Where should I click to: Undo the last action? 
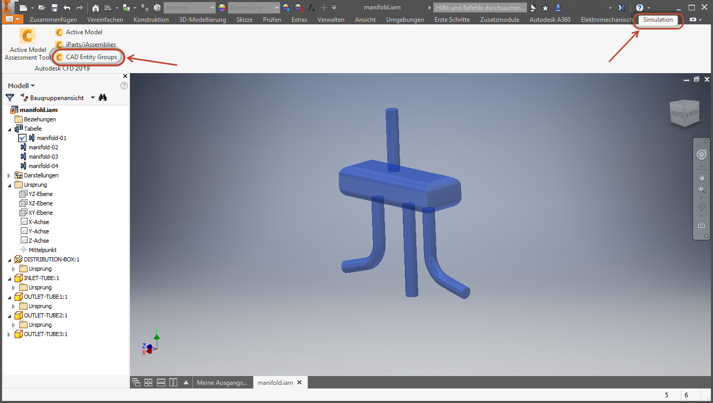tap(67, 8)
